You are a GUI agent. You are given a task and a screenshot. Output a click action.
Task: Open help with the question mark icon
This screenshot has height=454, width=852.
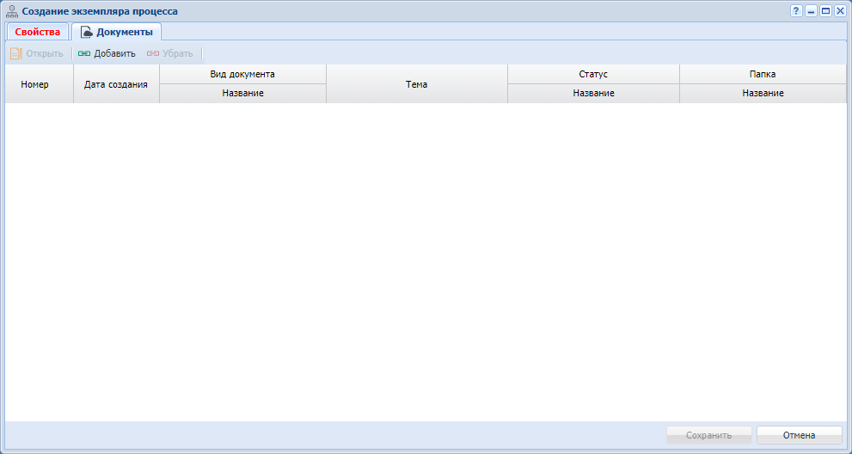click(x=797, y=11)
